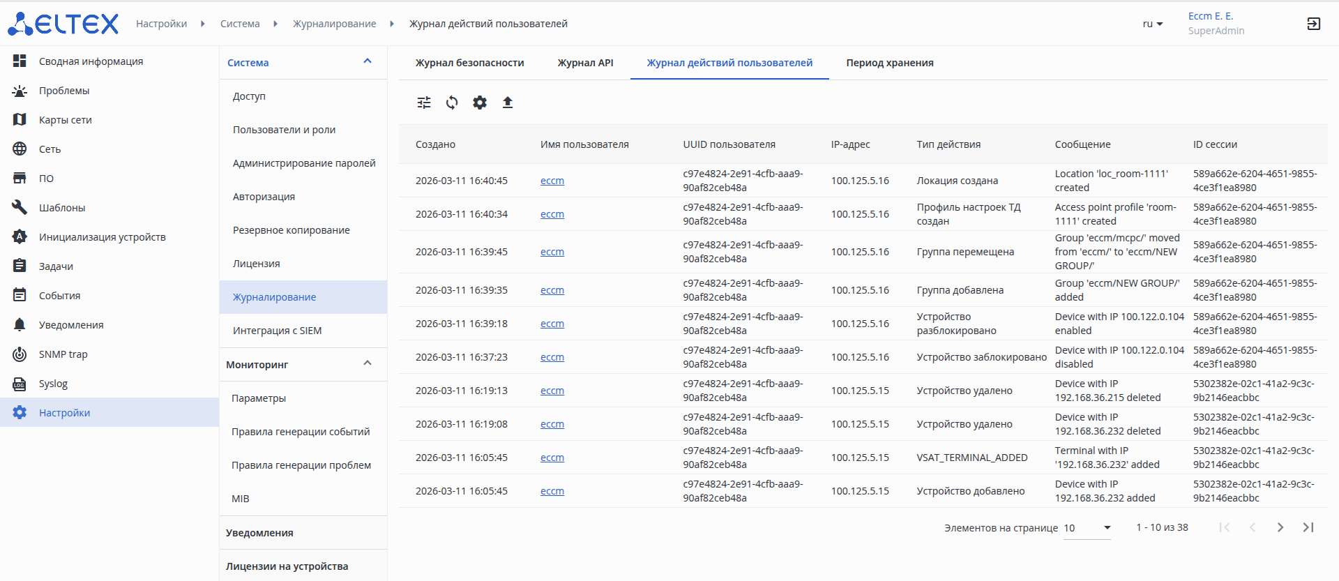
Task: Go to next page of log
Action: (1280, 527)
